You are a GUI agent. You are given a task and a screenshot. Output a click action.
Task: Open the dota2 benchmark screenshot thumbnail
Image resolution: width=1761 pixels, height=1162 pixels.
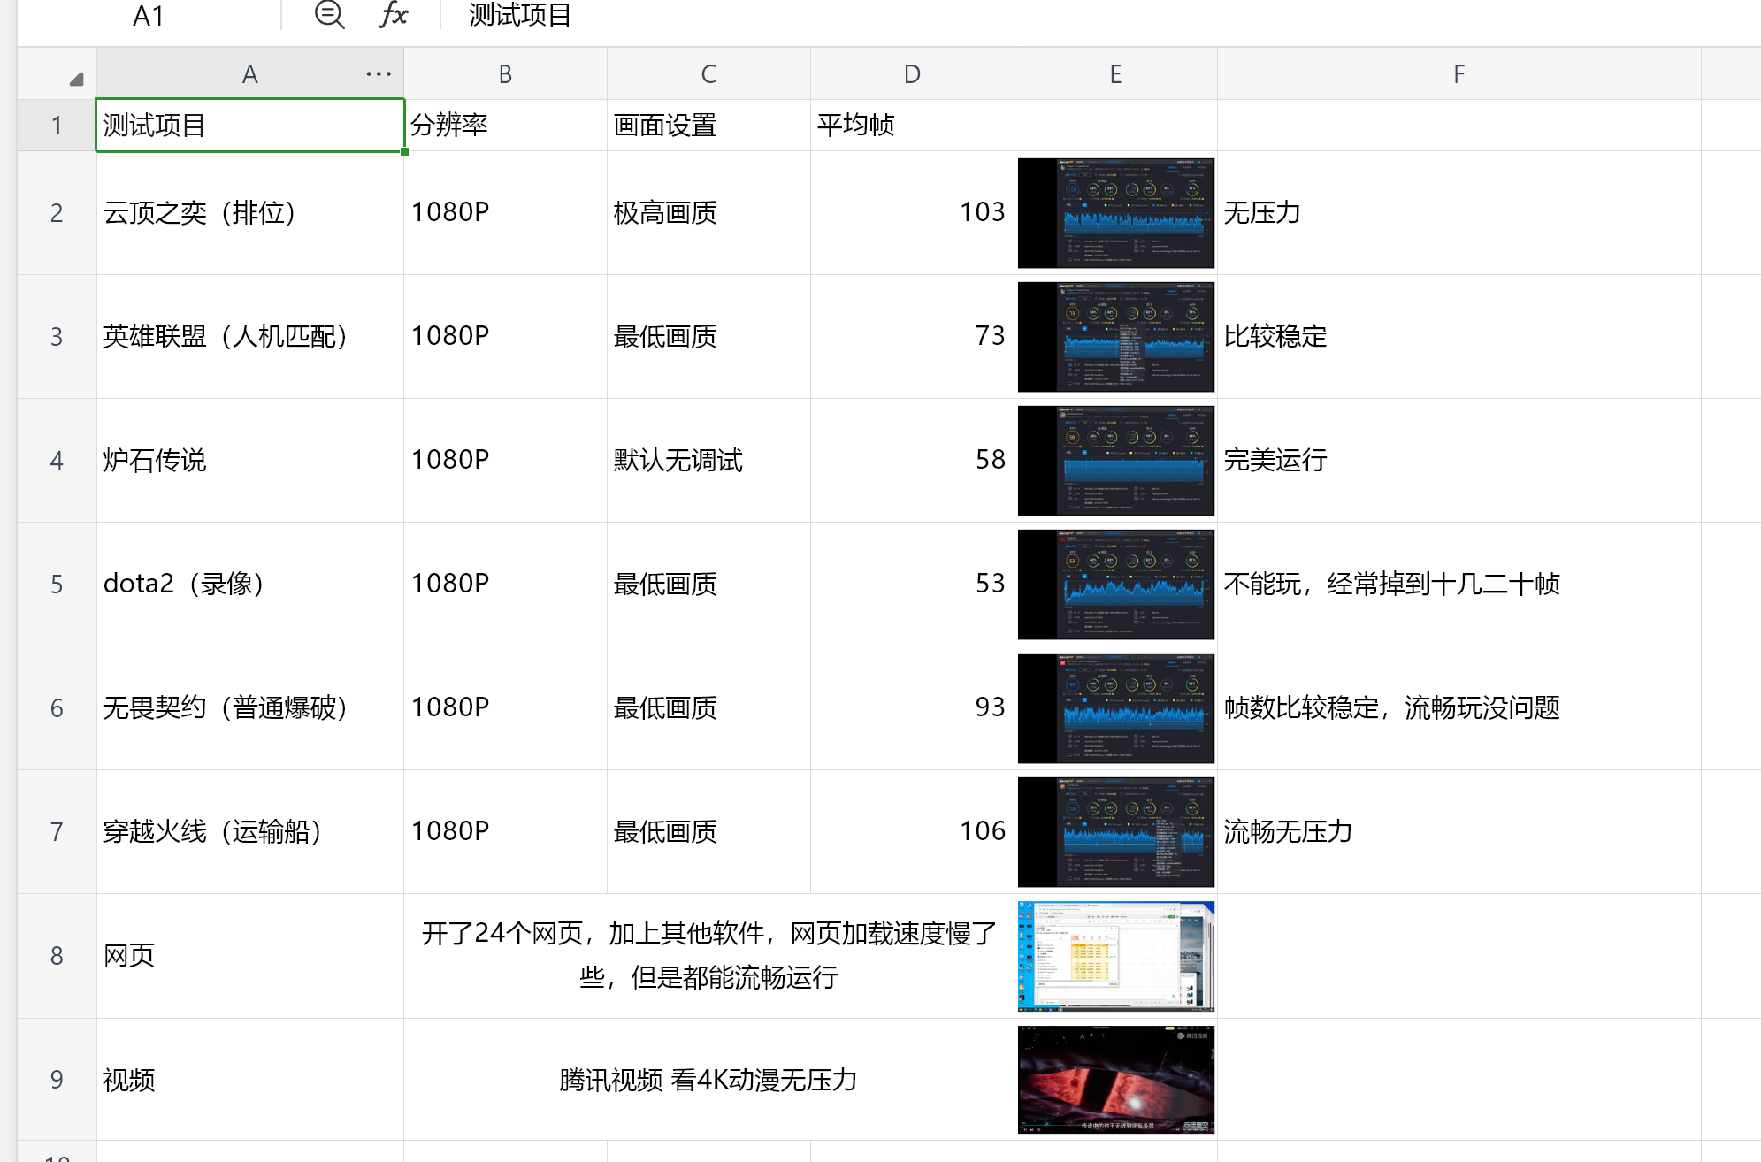click(1115, 585)
